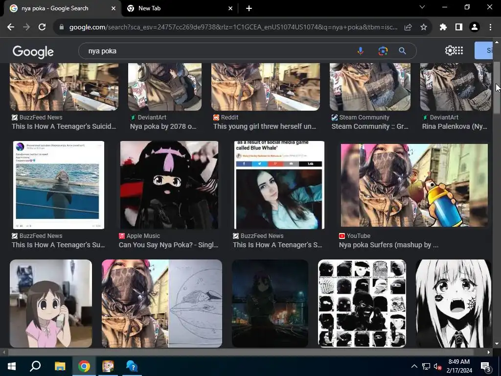Image resolution: width=501 pixels, height=376 pixels.
Task: Open BuzzFeed News 'Teenager's Suicid...' top result
Action: pyautogui.click(x=64, y=126)
